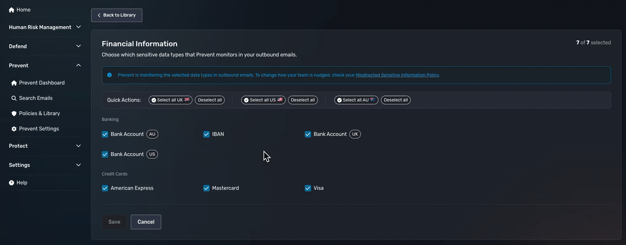This screenshot has height=245, width=626.
Task: Click the checkmark icon on Select all US
Action: (246, 100)
